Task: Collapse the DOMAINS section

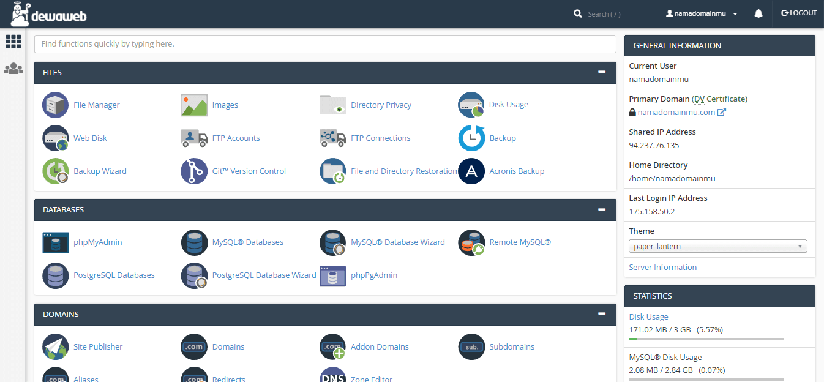Action: pos(602,314)
